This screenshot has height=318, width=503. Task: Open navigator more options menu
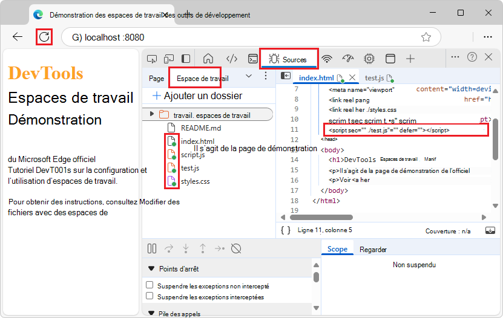[266, 76]
